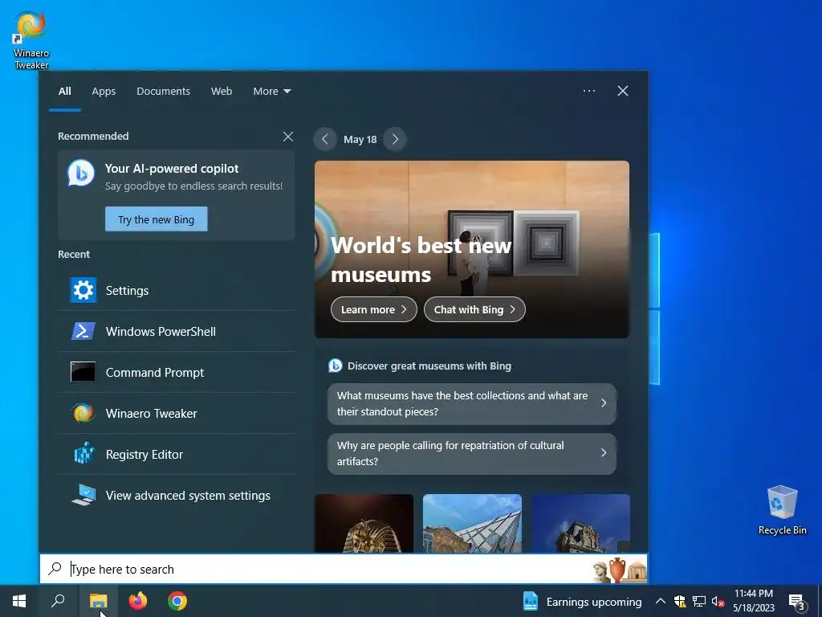Open the Winaero Tweaker desktop shortcut
The image size is (822, 617).
click(31, 40)
